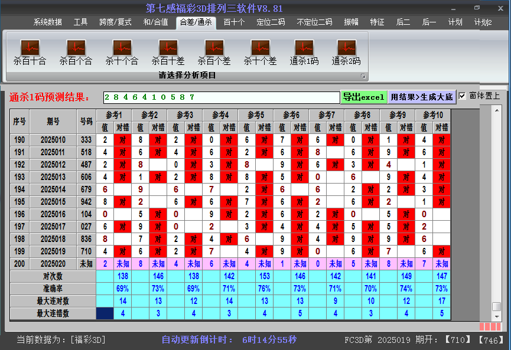Open the 杀百十合 analysis icon
This screenshot has width=511, height=350.
click(x=30, y=53)
